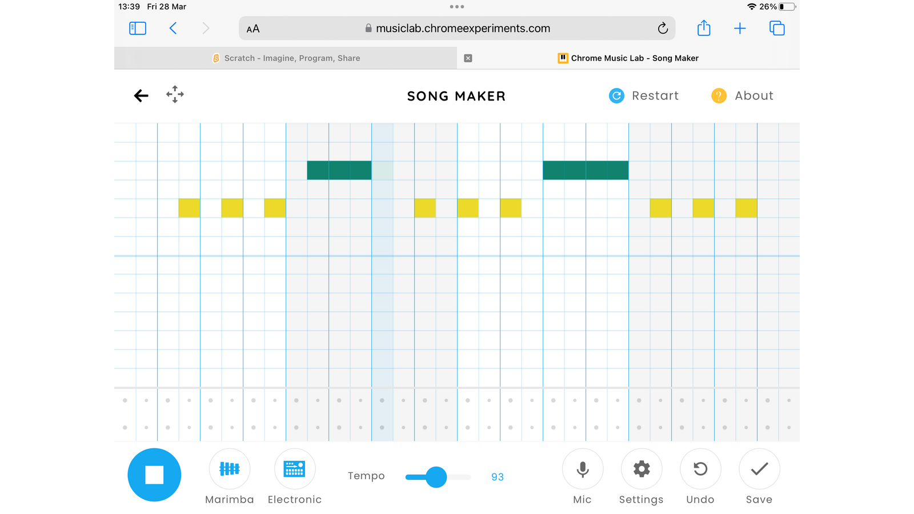Open Song Maker Settings gear

642,469
